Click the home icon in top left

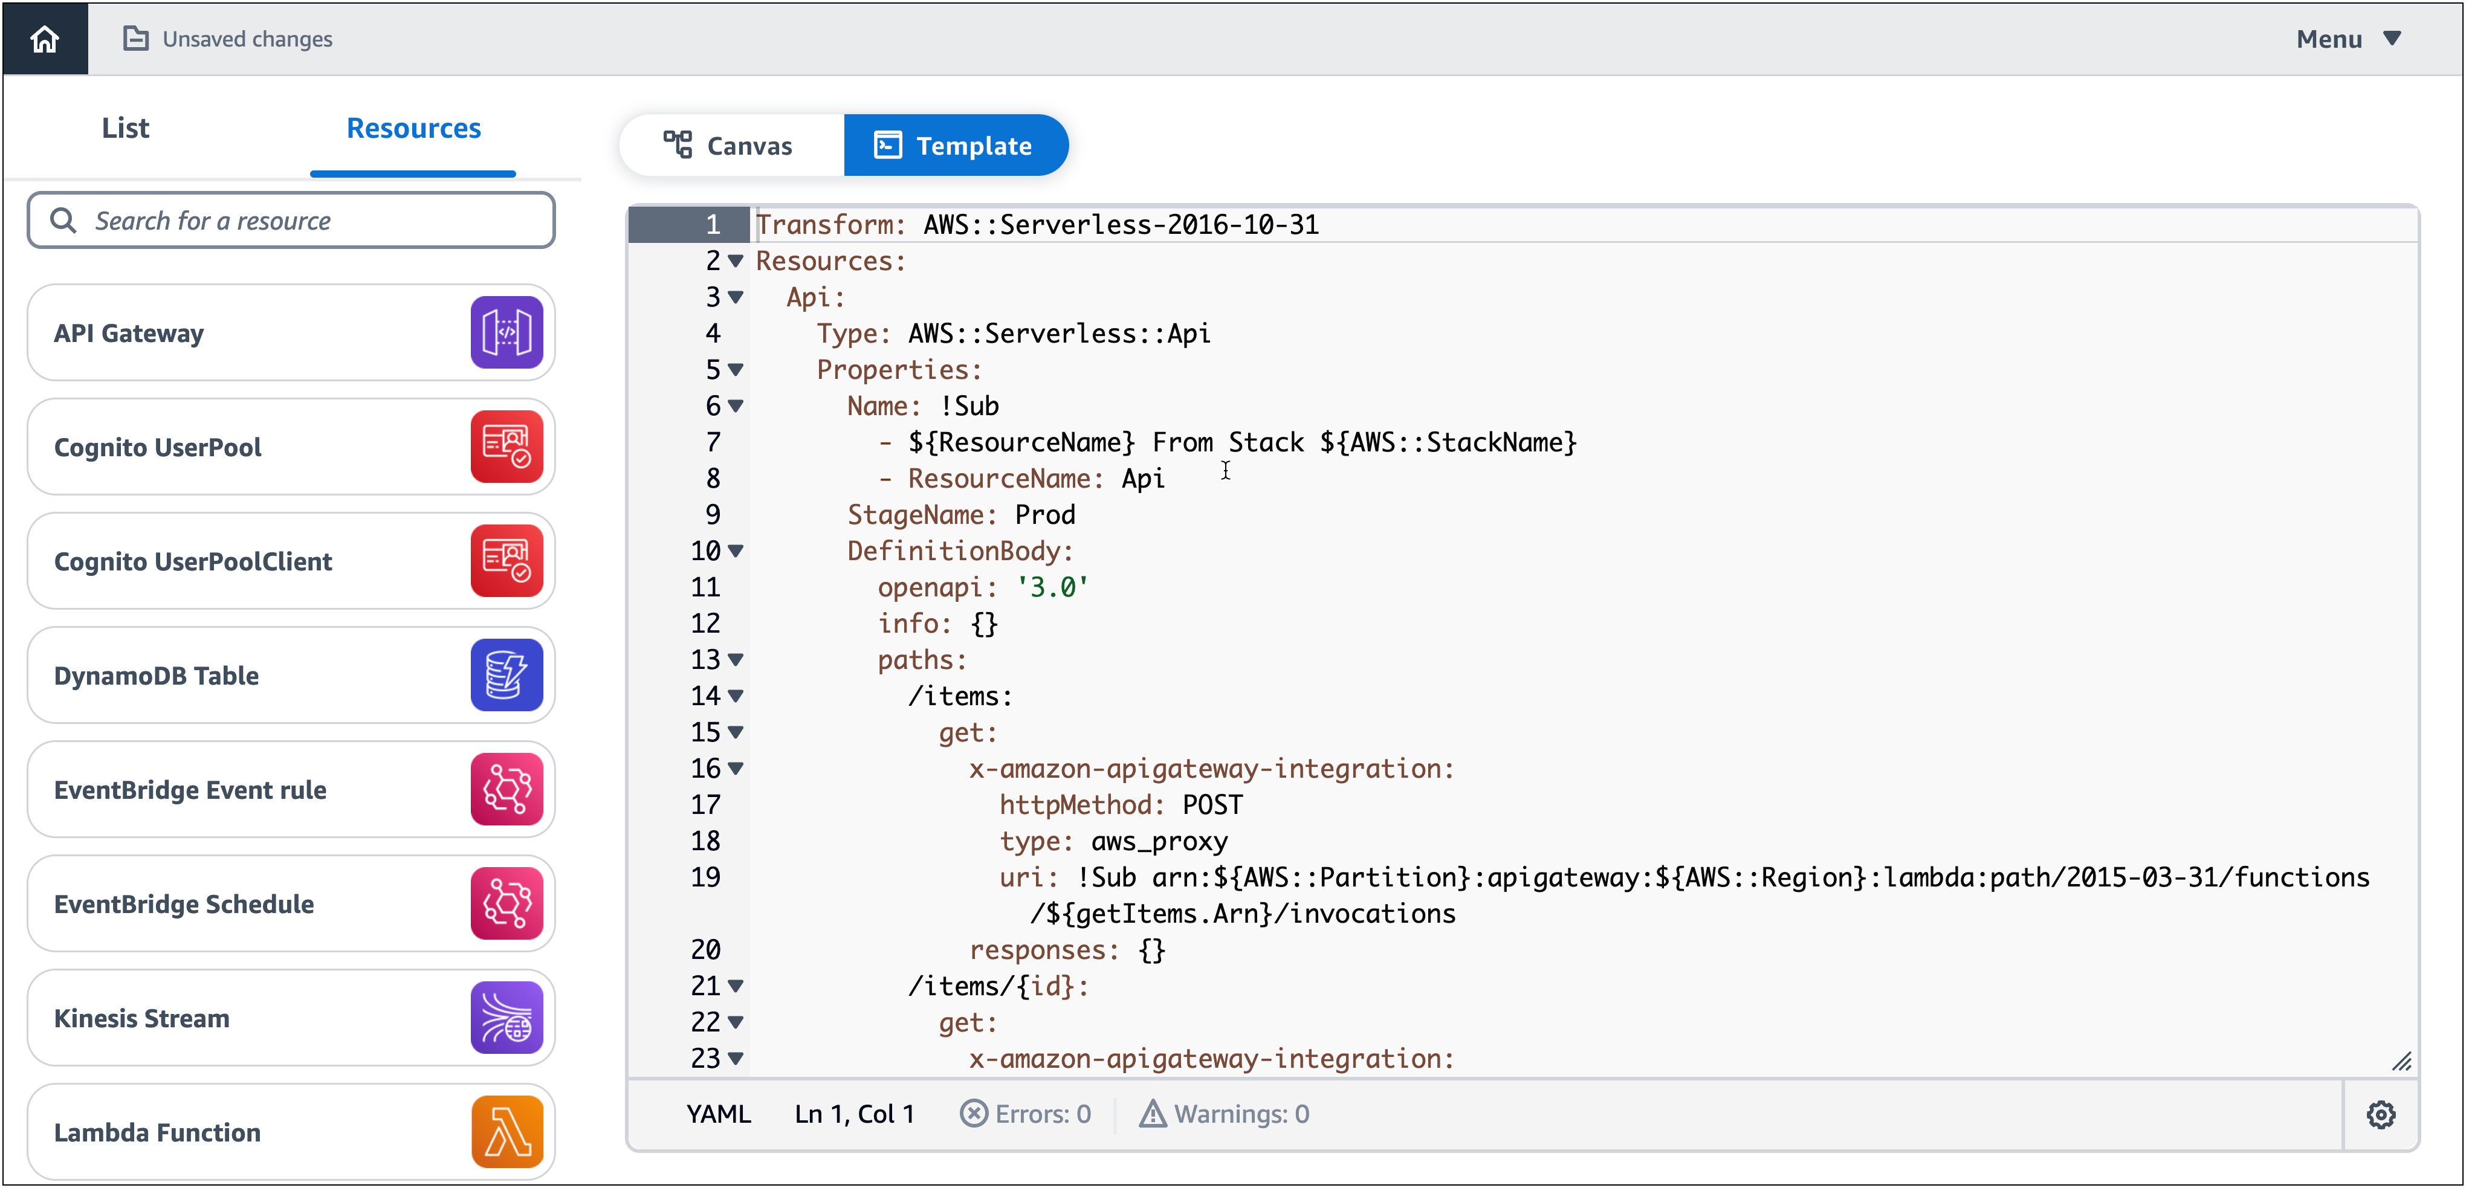44,39
